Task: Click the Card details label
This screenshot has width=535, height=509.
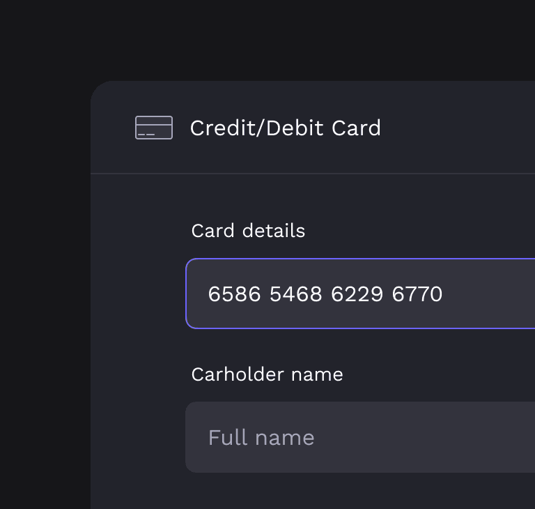Action: pyautogui.click(x=248, y=231)
